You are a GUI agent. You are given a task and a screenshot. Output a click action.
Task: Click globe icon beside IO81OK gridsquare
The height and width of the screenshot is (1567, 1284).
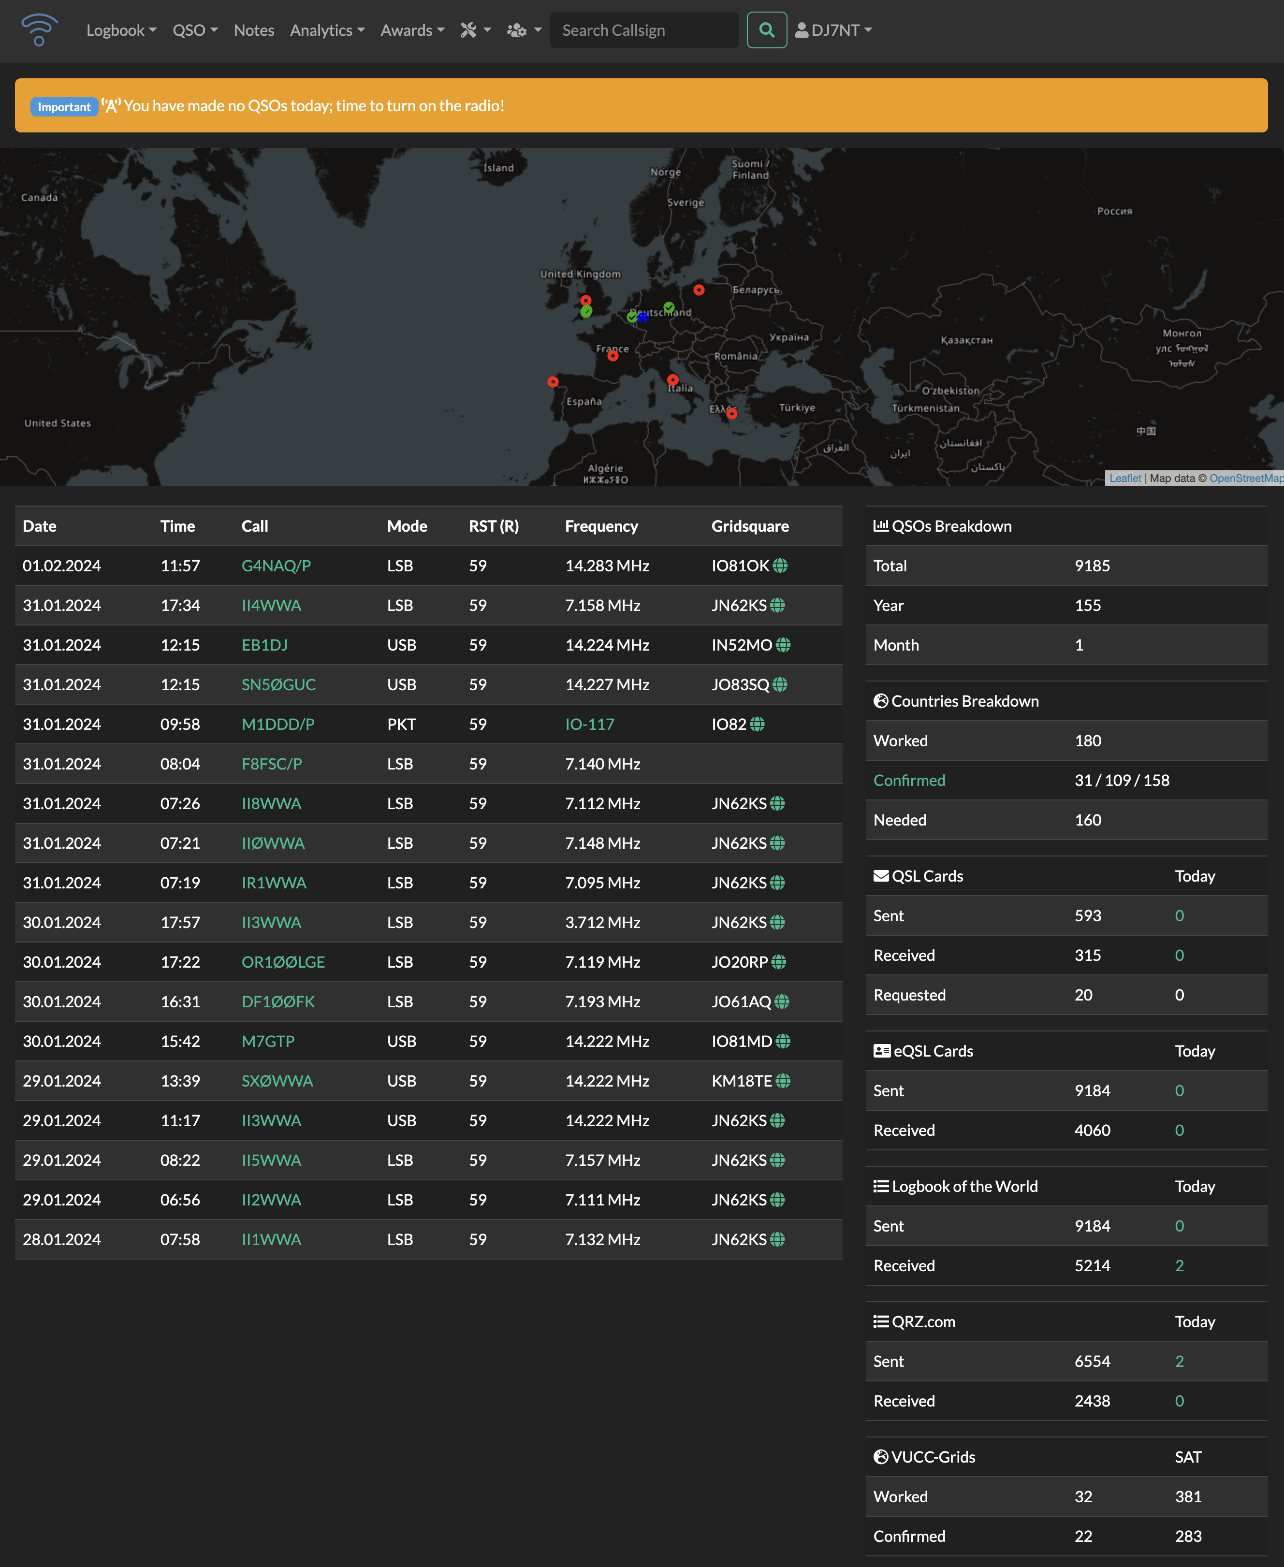click(x=780, y=566)
